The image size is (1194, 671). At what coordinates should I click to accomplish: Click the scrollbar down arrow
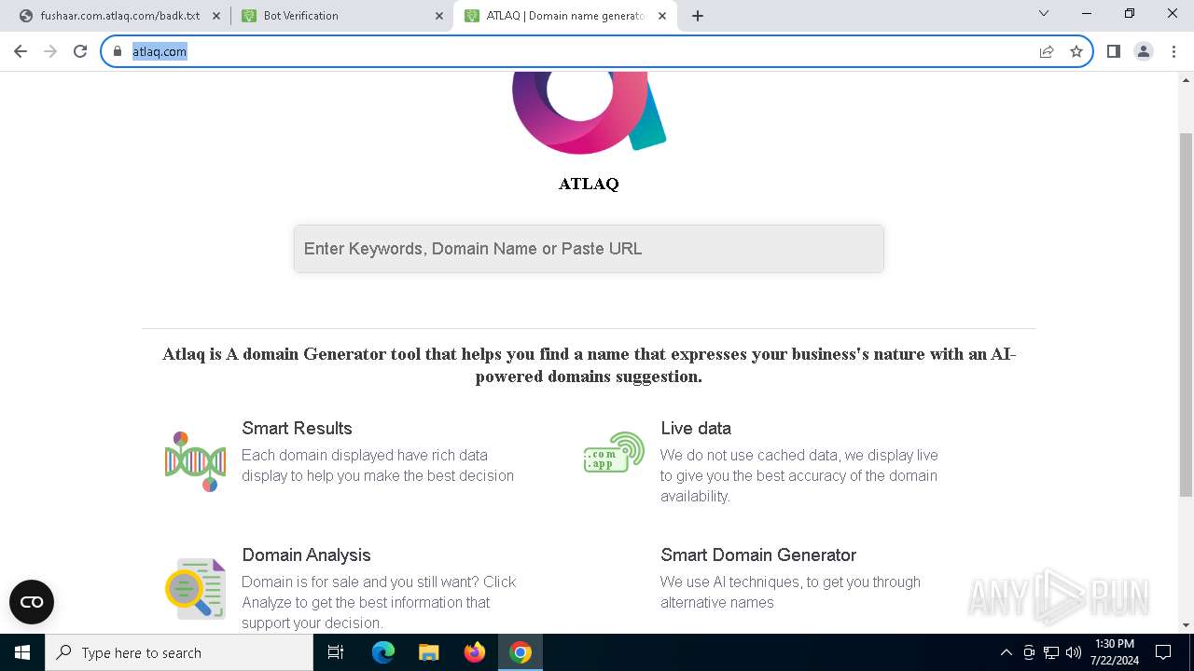point(1187,625)
